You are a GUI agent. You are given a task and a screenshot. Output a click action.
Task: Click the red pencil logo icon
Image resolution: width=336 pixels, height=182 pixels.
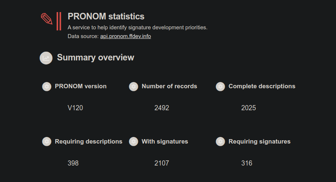pyautogui.click(x=47, y=19)
